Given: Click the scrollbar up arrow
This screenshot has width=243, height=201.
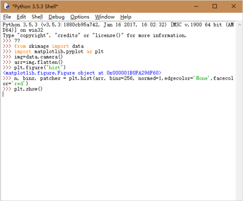Looking at the screenshot, I should click(240, 25).
